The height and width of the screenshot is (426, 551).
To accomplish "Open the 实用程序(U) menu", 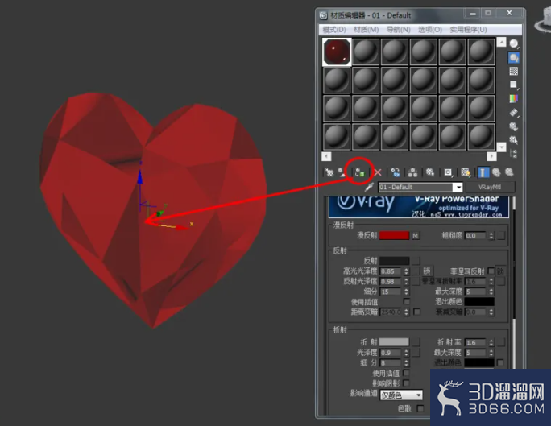I will tap(468, 30).
